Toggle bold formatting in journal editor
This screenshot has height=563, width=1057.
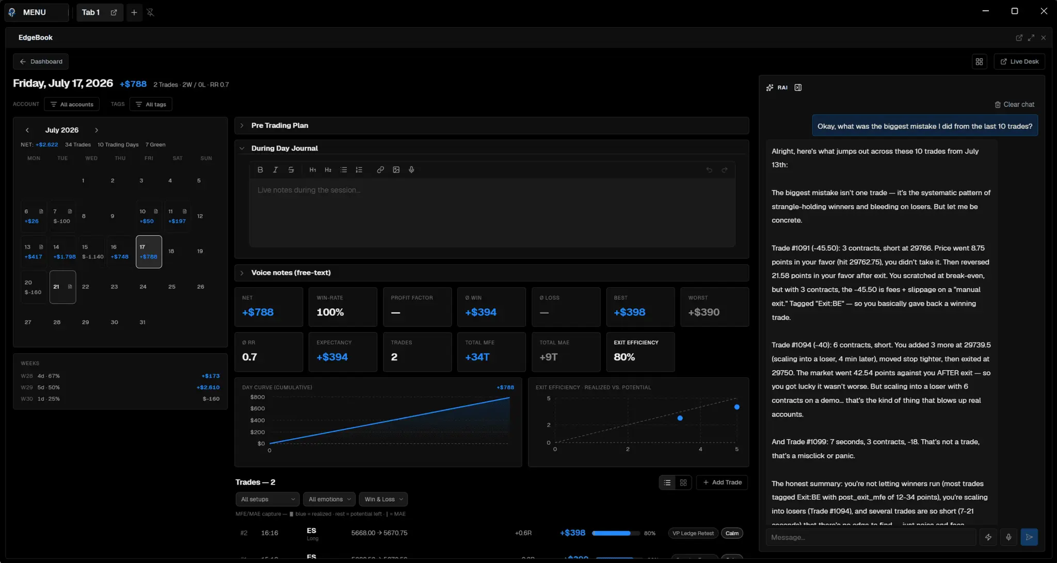(260, 170)
